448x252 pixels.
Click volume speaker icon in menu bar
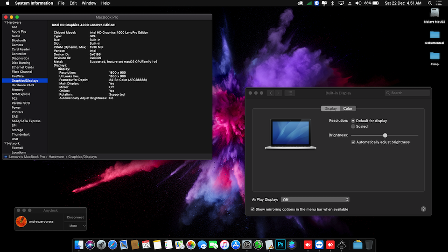(358, 3)
